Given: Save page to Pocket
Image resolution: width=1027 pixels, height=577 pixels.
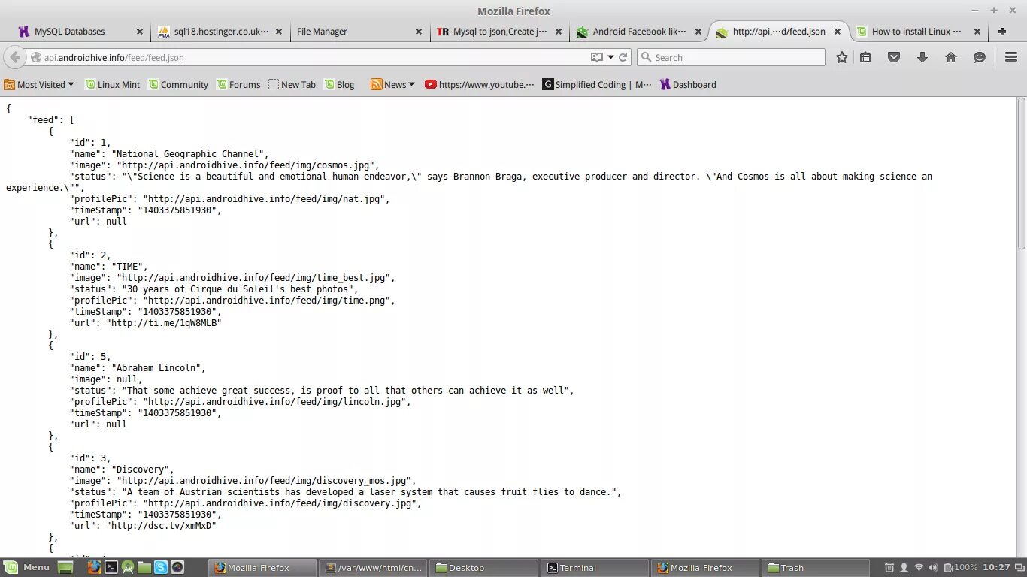Looking at the screenshot, I should [894, 57].
